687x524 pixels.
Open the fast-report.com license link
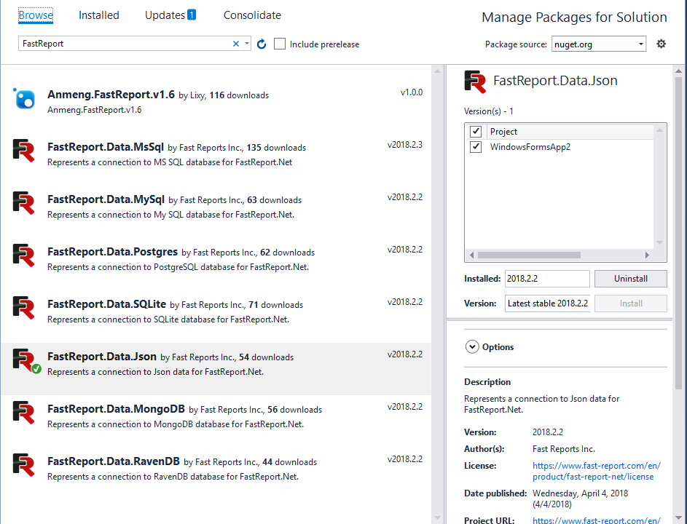tap(597, 471)
